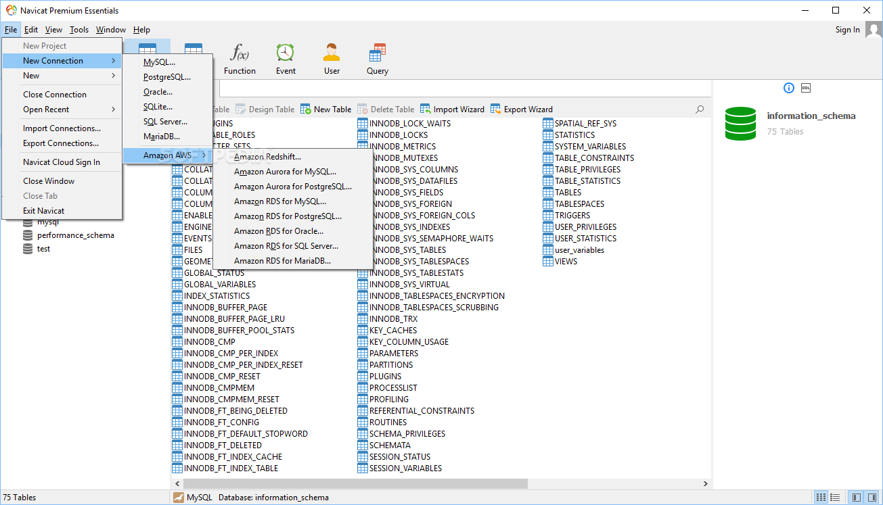Show the DDL view icon

pyautogui.click(x=806, y=88)
